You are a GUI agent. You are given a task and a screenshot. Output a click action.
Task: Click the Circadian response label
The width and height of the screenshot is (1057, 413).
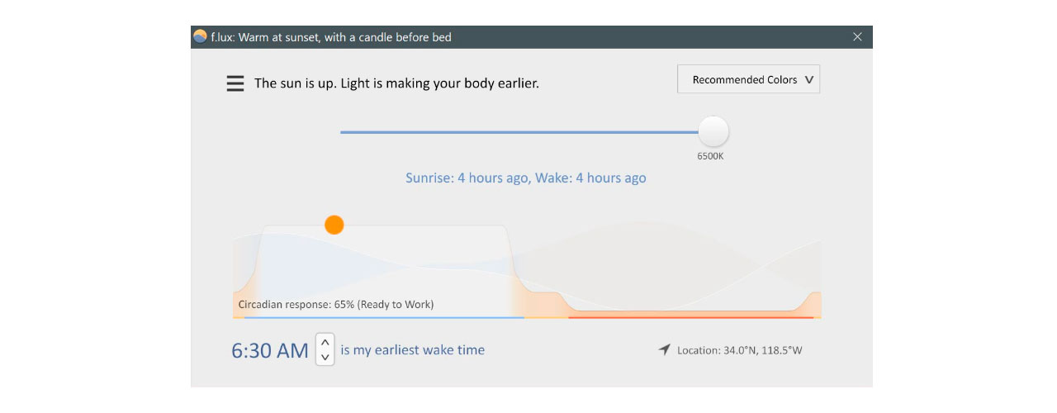tap(335, 304)
